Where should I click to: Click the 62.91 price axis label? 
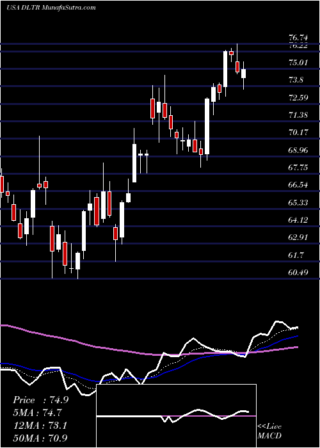pyautogui.click(x=299, y=237)
